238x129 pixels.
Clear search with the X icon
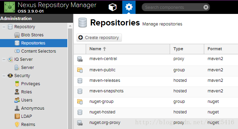point(206,7)
